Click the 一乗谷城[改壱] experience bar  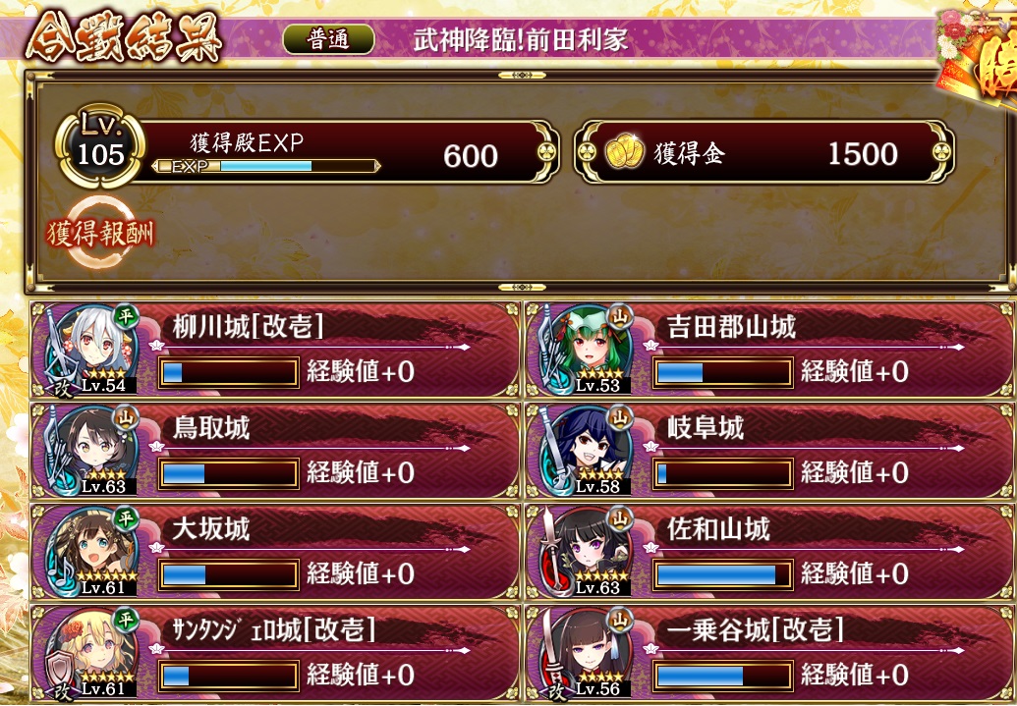[x=722, y=677]
